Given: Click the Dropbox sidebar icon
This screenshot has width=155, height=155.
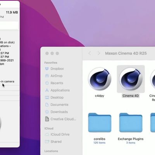Looking at the screenshot, I should tap(47, 69).
